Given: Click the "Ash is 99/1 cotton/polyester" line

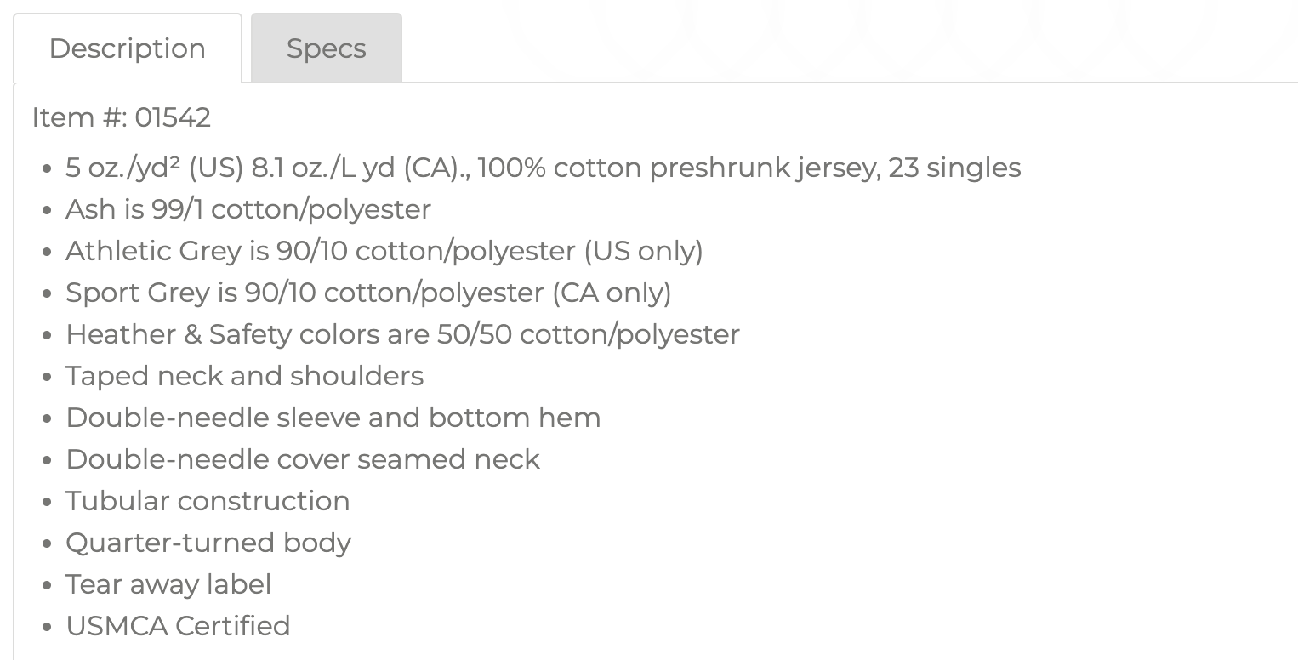Looking at the screenshot, I should tap(248, 209).
